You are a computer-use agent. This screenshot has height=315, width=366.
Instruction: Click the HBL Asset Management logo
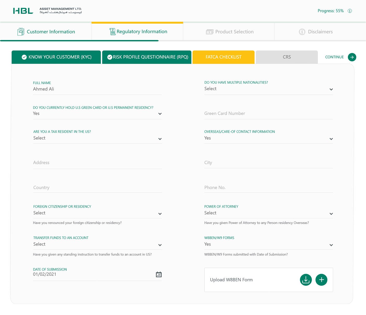[47, 11]
